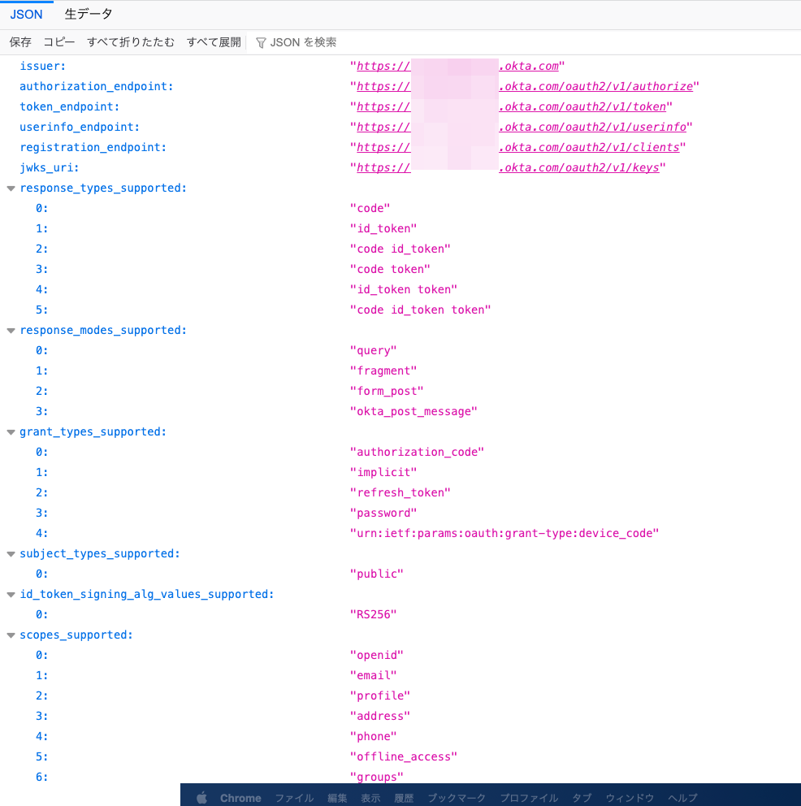Open the issuer okta.com link
The width and height of the screenshot is (801, 806).
(x=457, y=67)
